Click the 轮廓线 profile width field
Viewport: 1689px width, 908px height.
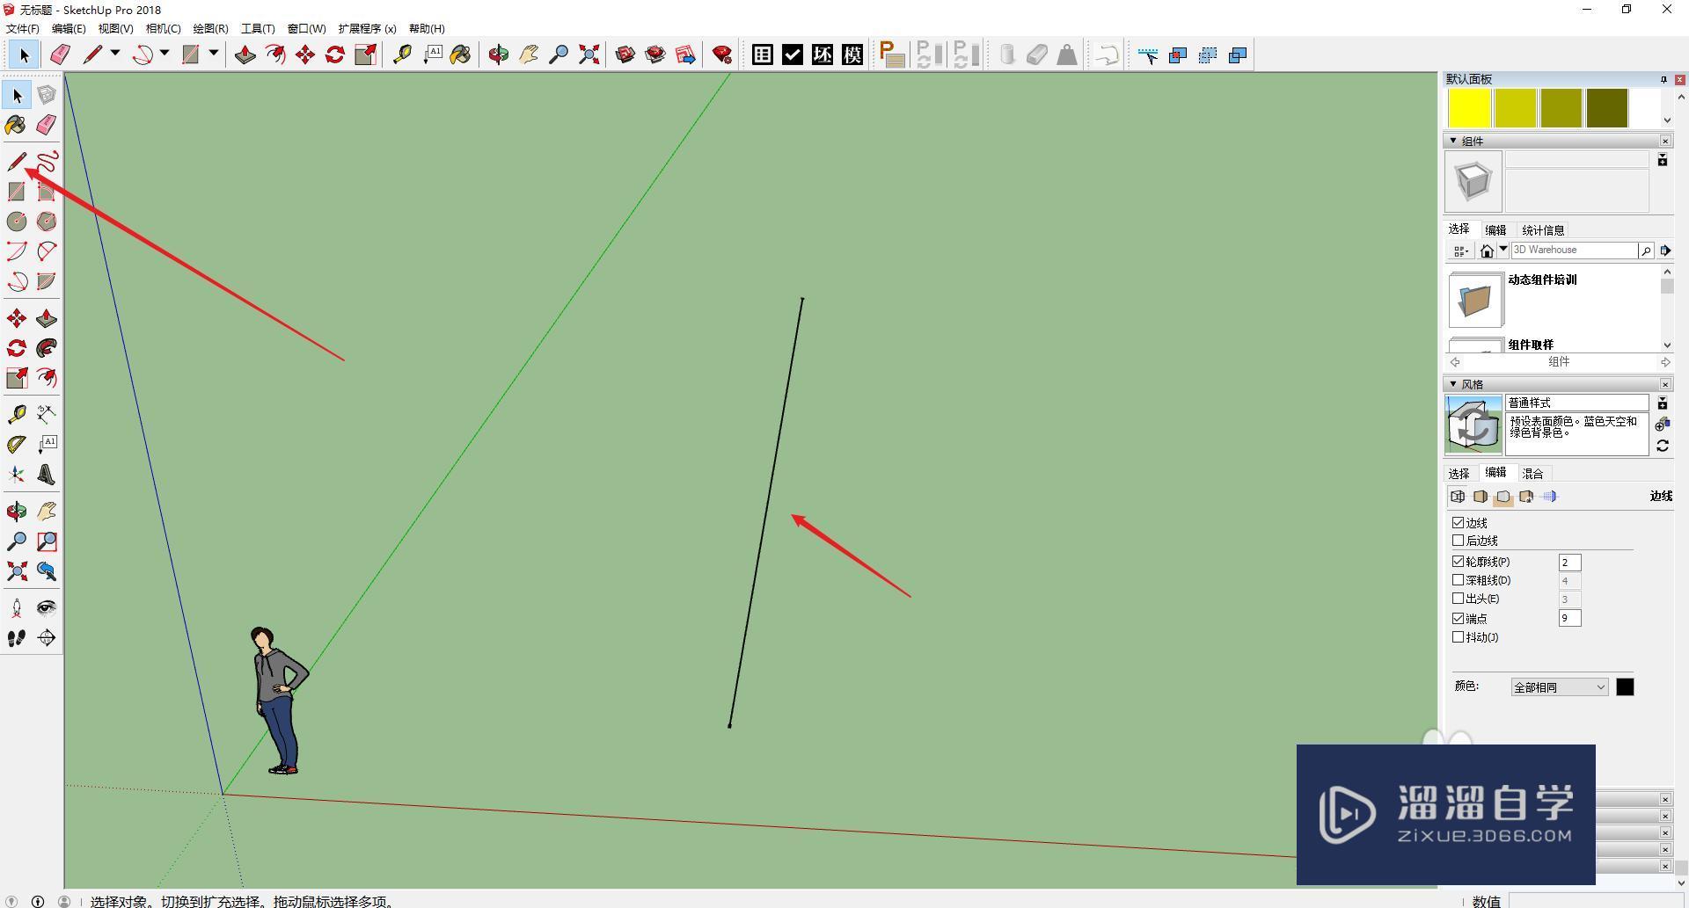tap(1569, 563)
